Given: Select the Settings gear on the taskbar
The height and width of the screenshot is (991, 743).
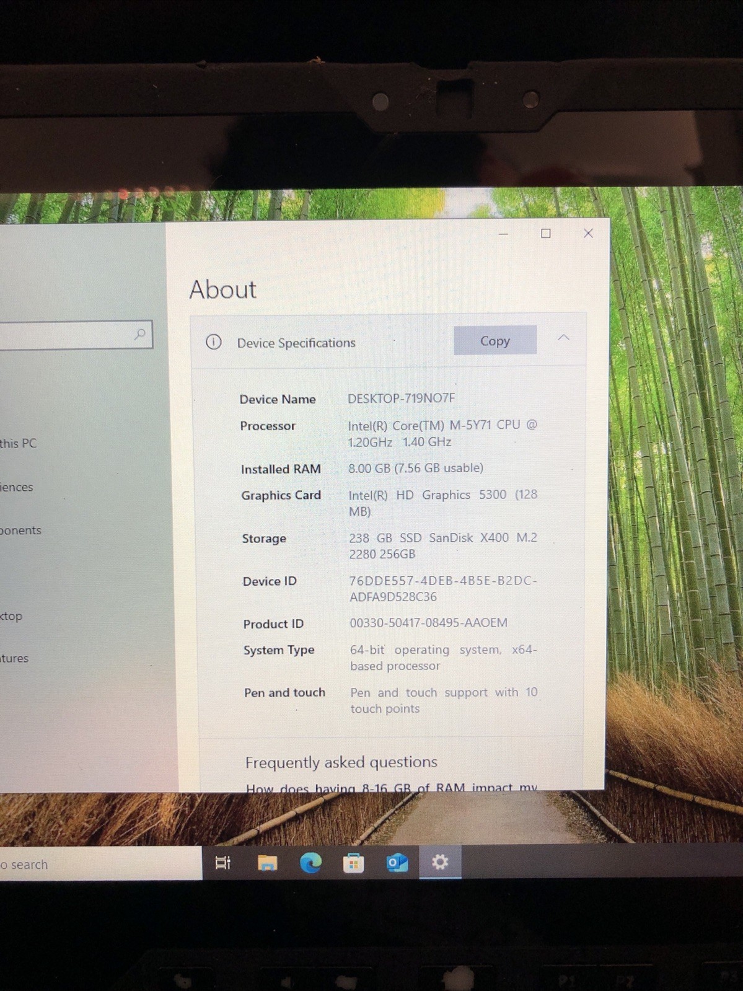Looking at the screenshot, I should (x=440, y=861).
